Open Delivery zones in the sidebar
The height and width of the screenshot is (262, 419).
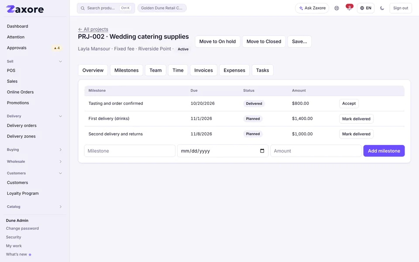[x=21, y=136]
